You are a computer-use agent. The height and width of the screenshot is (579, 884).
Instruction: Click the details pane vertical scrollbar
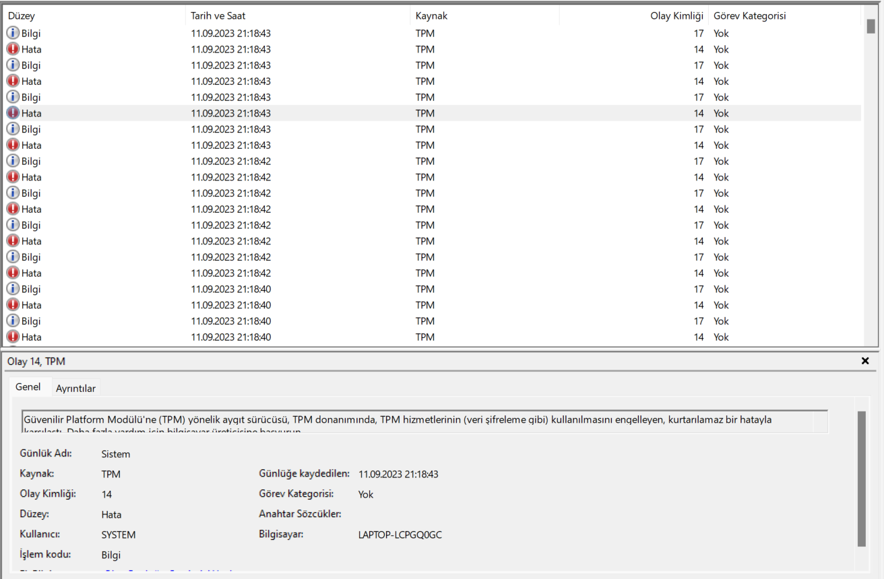[861, 479]
